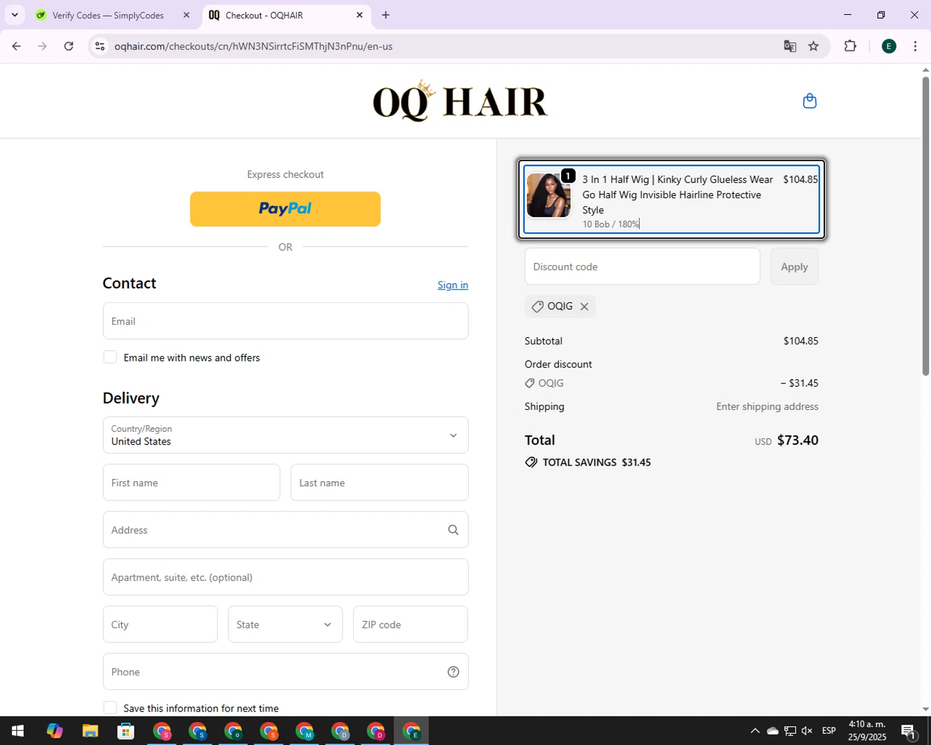Screen dimensions: 931x745
Task: Focus the City field
Action: (x=160, y=625)
